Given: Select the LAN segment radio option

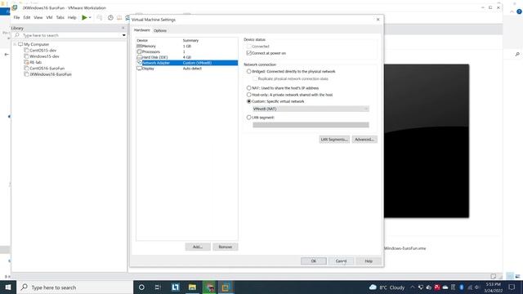Looking at the screenshot, I should 248,118.
